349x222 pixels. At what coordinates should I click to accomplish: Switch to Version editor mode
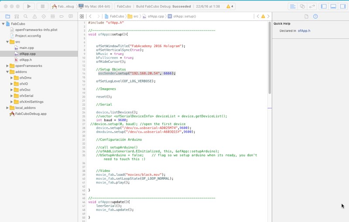tap(312, 6)
